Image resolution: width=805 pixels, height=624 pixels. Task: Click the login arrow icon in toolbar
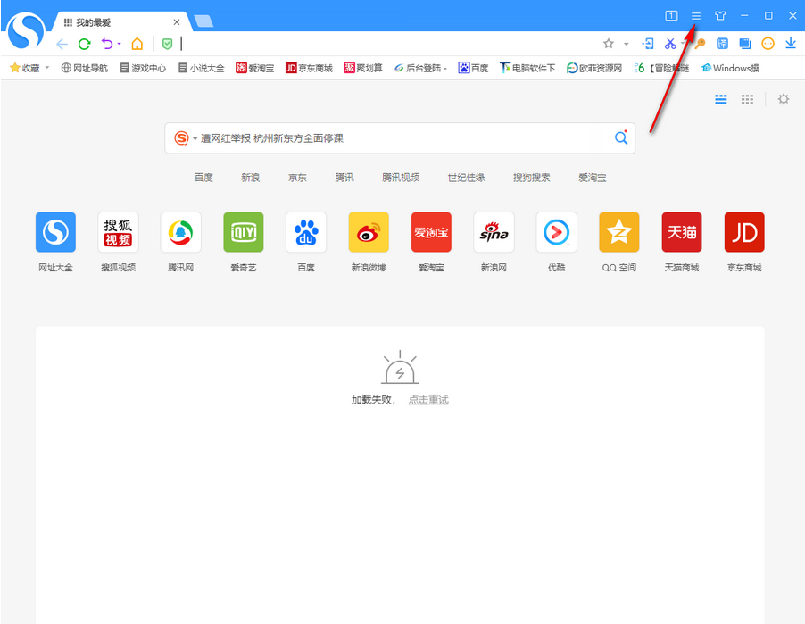[x=648, y=44]
